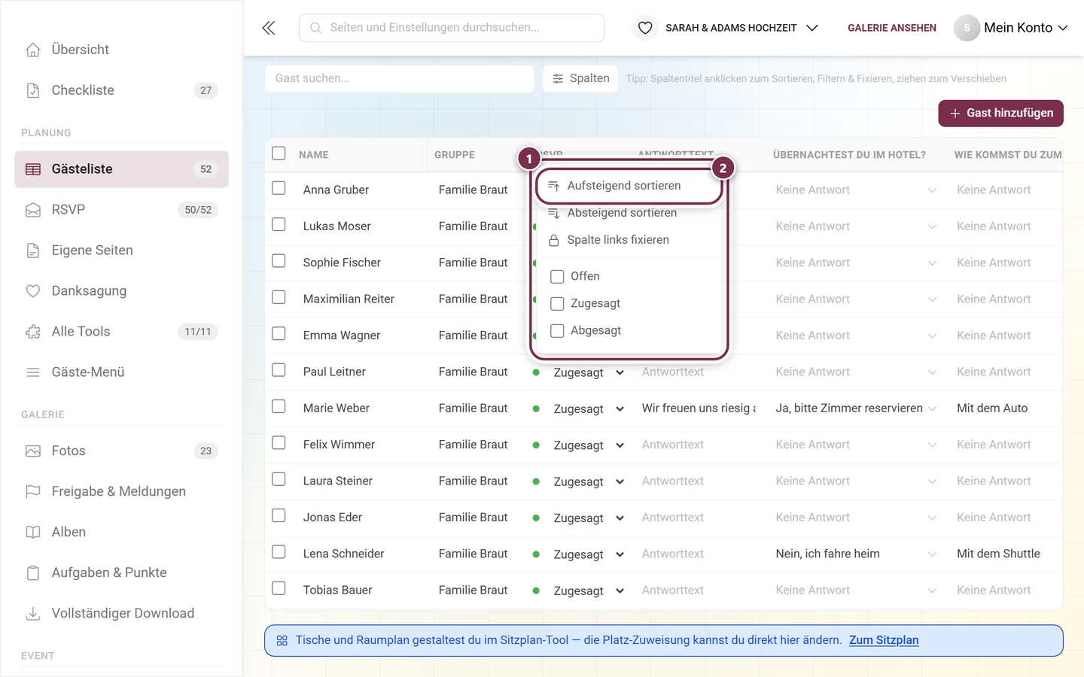Click the Seiten und Einstellungen search box
The height and width of the screenshot is (677, 1084).
tap(452, 28)
